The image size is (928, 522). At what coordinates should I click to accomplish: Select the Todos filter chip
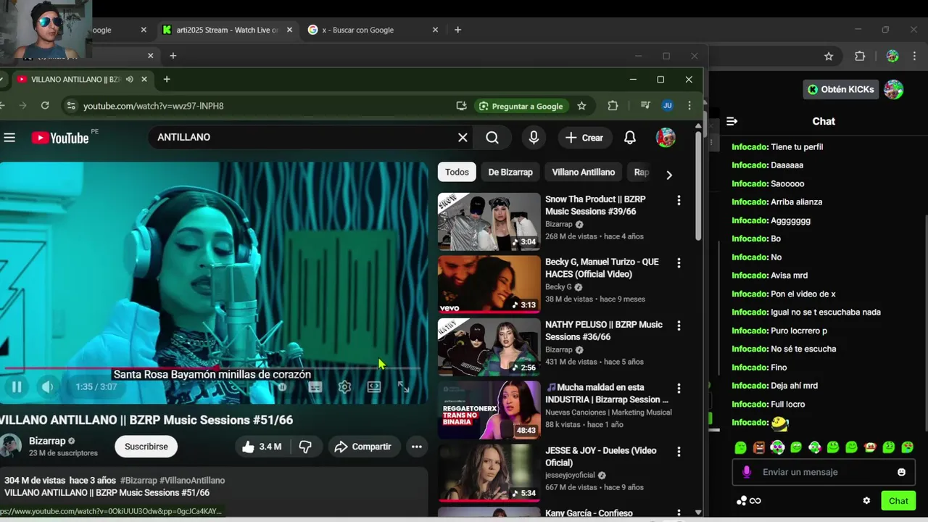pos(457,172)
